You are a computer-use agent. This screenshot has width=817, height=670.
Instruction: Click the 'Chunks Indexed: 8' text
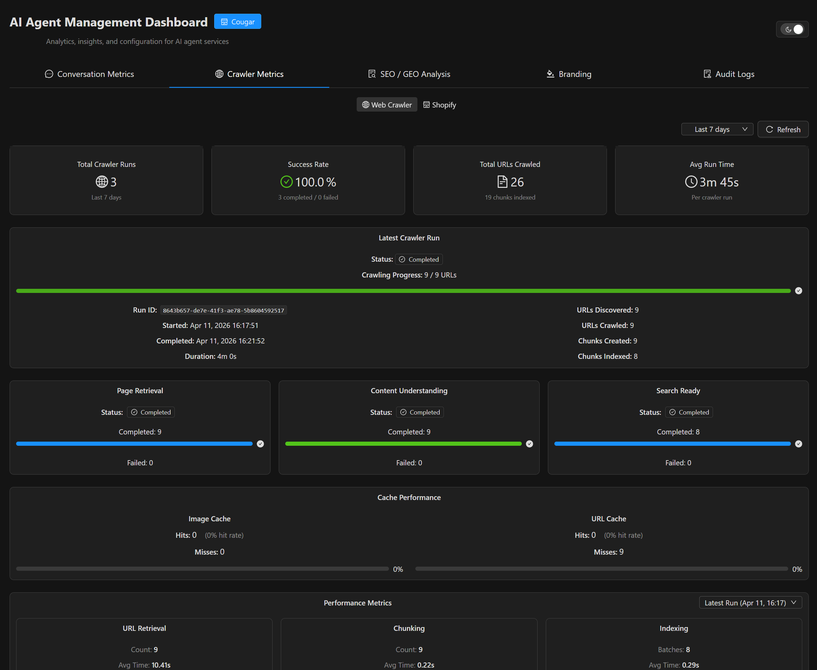pos(608,356)
